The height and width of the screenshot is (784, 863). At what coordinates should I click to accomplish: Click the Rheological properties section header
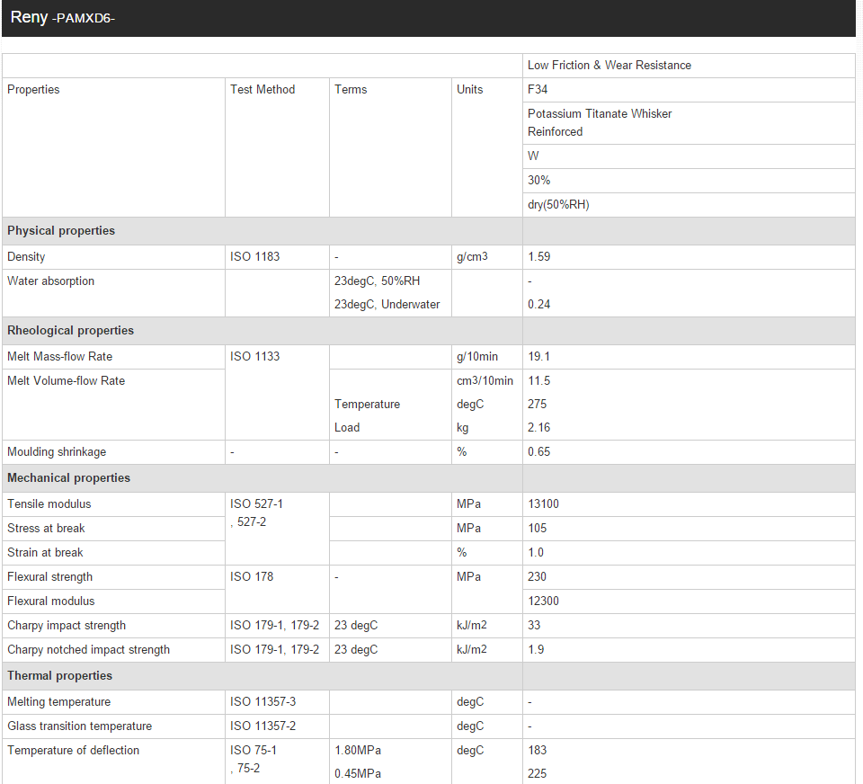70,330
